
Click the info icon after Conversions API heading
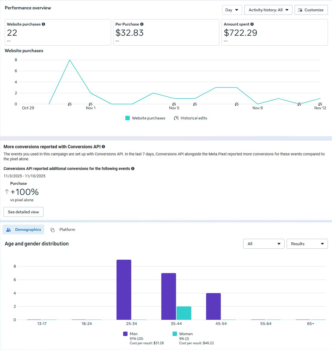point(103,147)
